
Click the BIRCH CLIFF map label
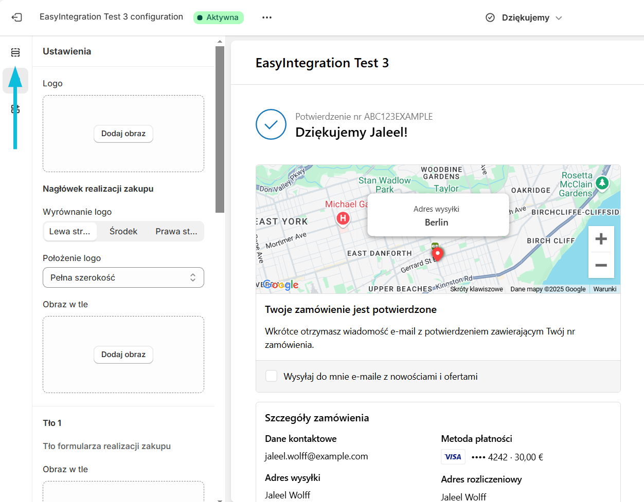pos(551,240)
